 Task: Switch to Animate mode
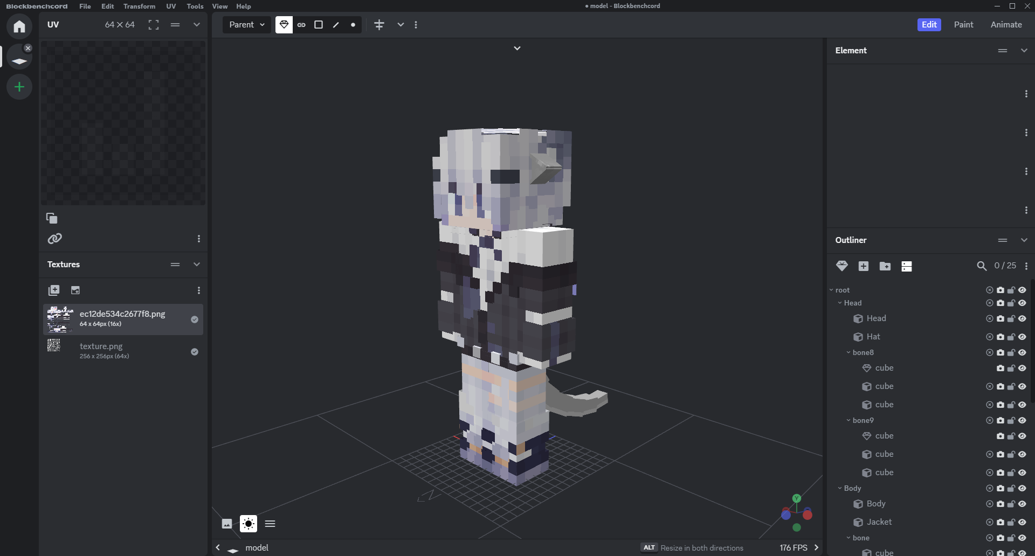click(1006, 25)
